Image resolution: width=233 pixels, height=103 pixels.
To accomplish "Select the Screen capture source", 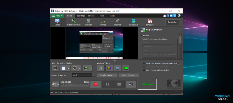I will pyautogui.click(x=57, y=22).
